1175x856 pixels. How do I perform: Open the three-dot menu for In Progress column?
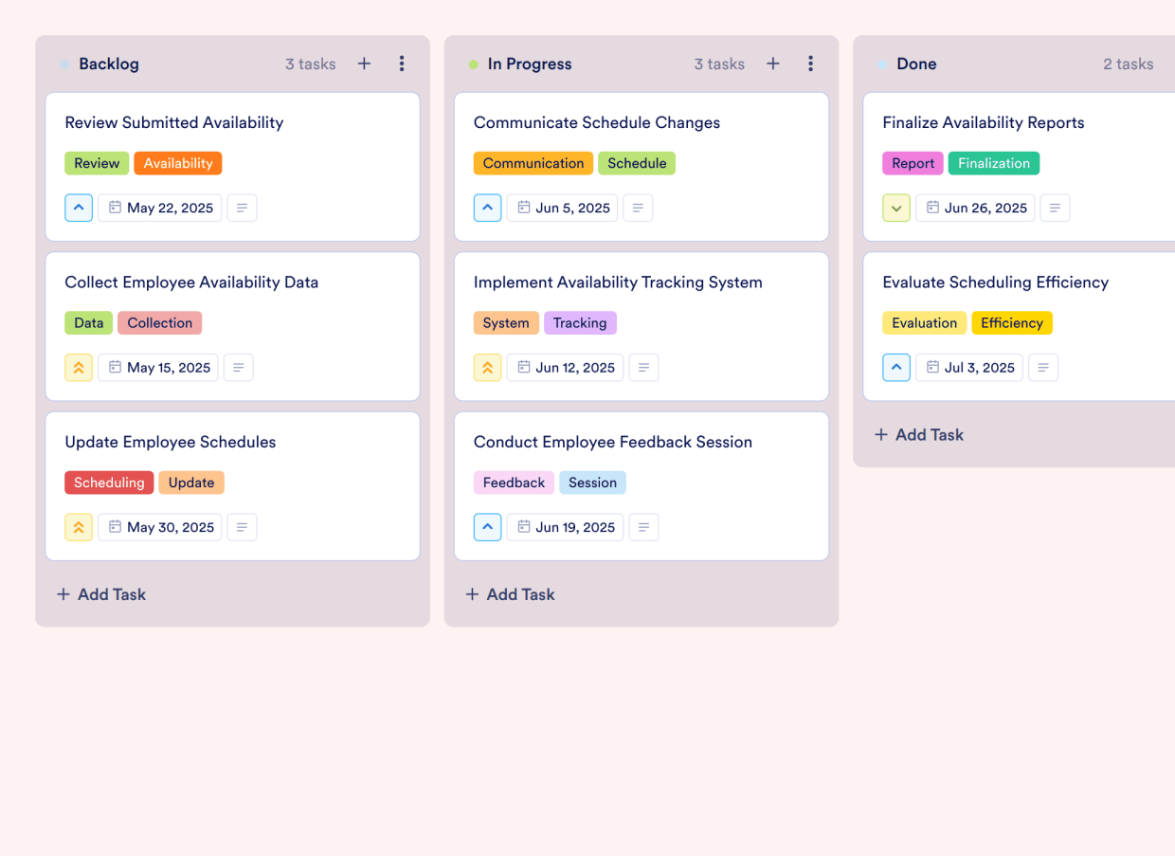(x=811, y=64)
